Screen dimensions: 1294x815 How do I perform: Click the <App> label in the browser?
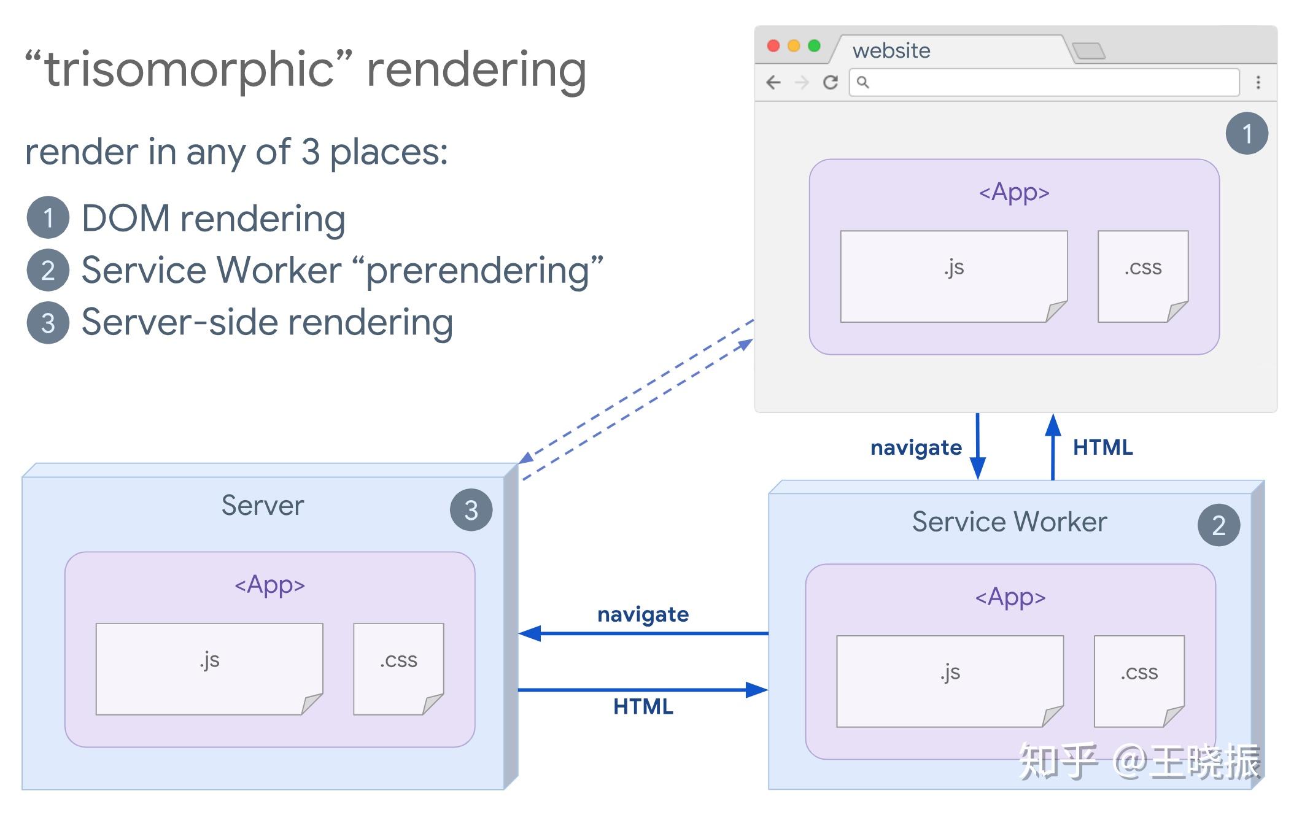point(1014,193)
